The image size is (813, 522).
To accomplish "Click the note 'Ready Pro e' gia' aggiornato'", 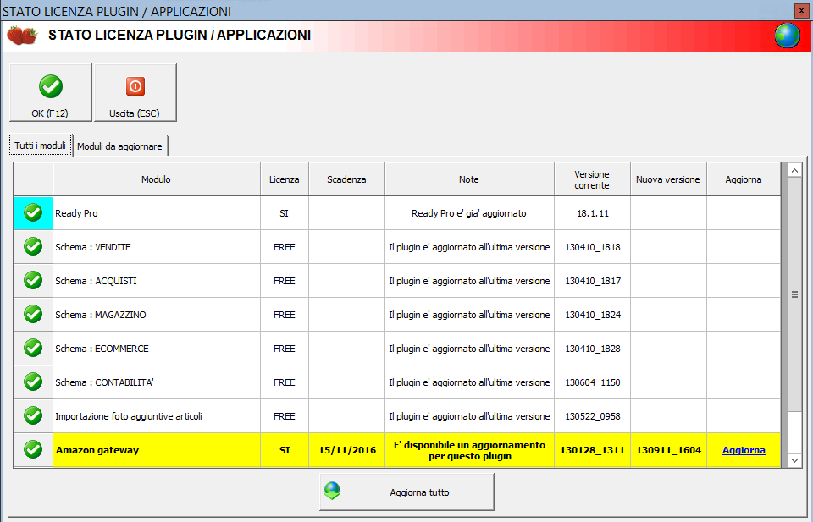I will [x=469, y=213].
